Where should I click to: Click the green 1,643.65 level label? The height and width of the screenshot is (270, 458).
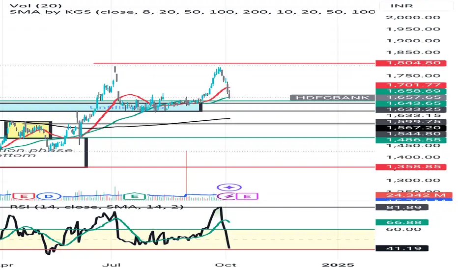411,104
